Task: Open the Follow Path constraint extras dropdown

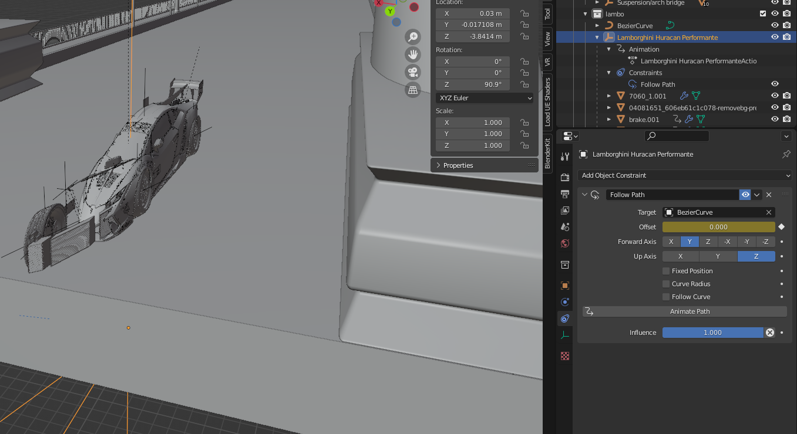Action: [x=757, y=195]
